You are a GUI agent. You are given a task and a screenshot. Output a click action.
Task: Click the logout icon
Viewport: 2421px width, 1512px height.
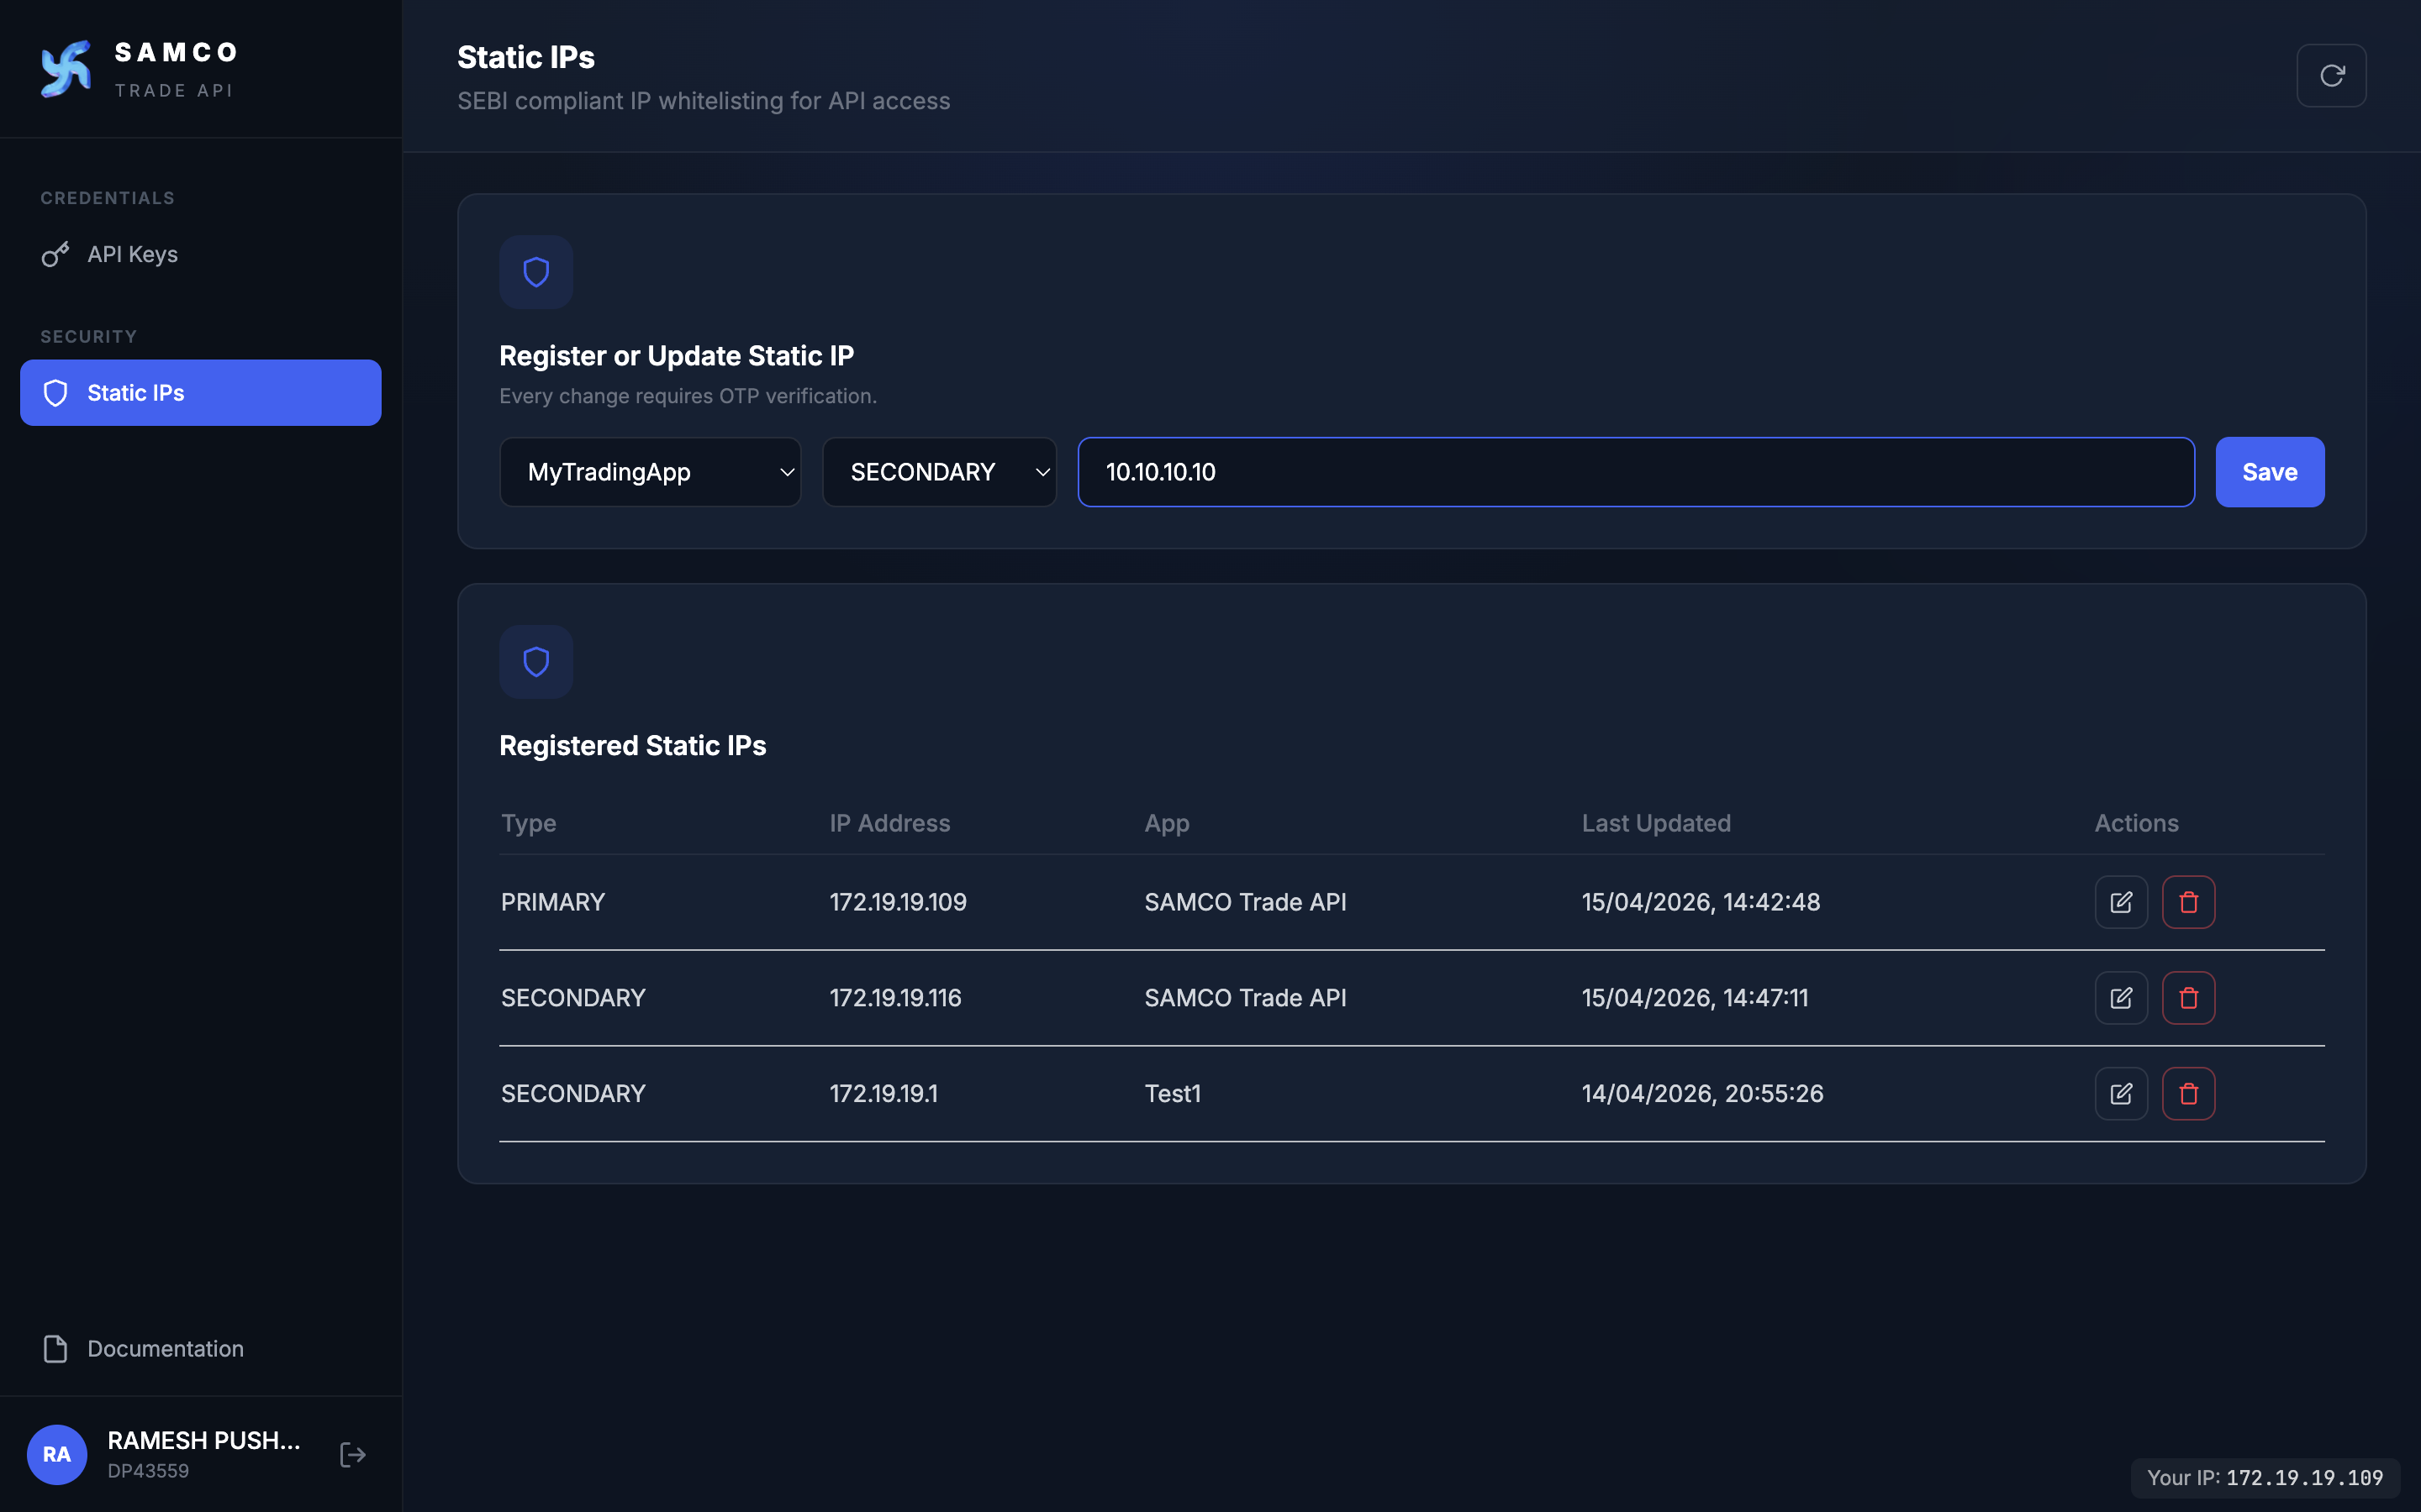point(352,1454)
